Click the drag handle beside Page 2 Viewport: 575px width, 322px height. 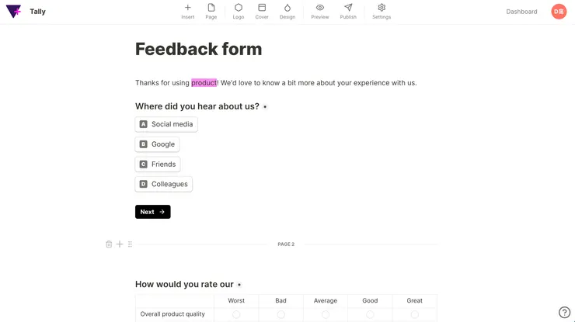[130, 244]
